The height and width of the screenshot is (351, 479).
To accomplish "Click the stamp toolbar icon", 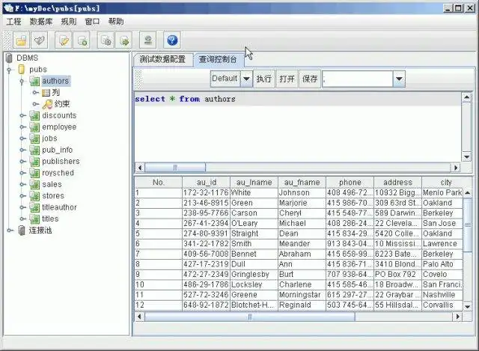I will tap(148, 40).
